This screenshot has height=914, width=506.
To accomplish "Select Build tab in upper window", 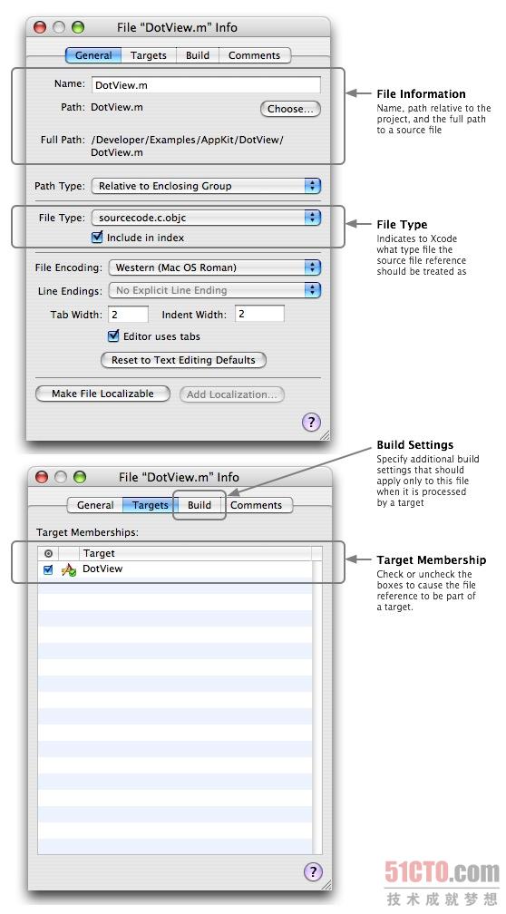I will (198, 55).
